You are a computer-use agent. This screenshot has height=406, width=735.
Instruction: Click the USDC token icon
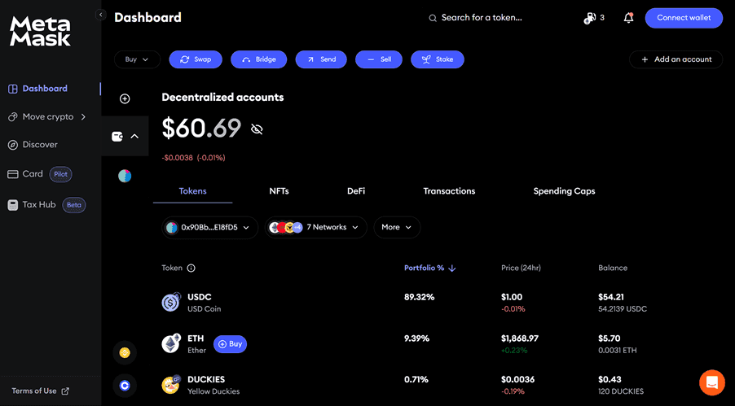(171, 303)
